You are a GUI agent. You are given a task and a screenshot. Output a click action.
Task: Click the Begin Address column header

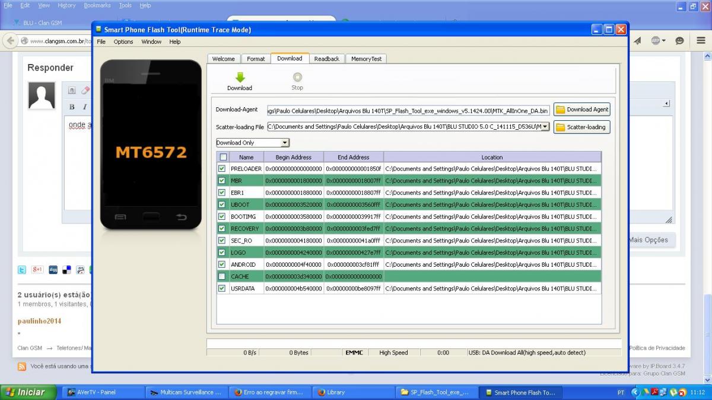point(294,157)
